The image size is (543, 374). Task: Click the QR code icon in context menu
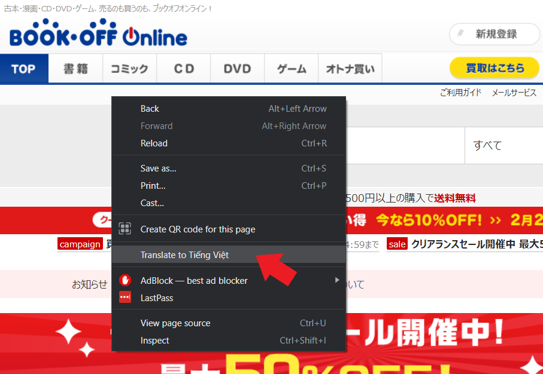(x=125, y=229)
